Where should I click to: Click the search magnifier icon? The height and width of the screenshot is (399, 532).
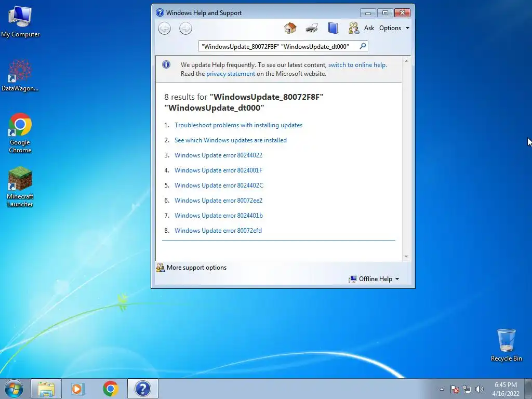(x=363, y=46)
